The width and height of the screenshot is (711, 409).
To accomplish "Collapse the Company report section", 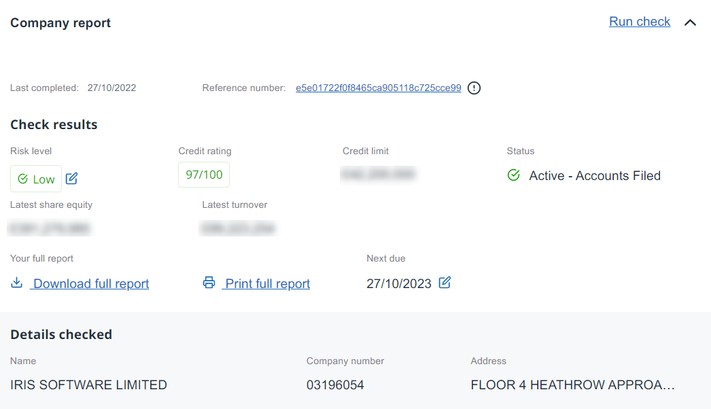I will 690,22.
